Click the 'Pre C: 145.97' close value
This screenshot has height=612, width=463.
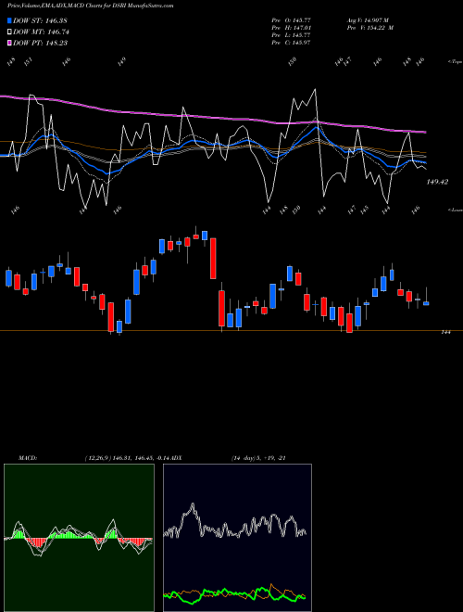[291, 43]
